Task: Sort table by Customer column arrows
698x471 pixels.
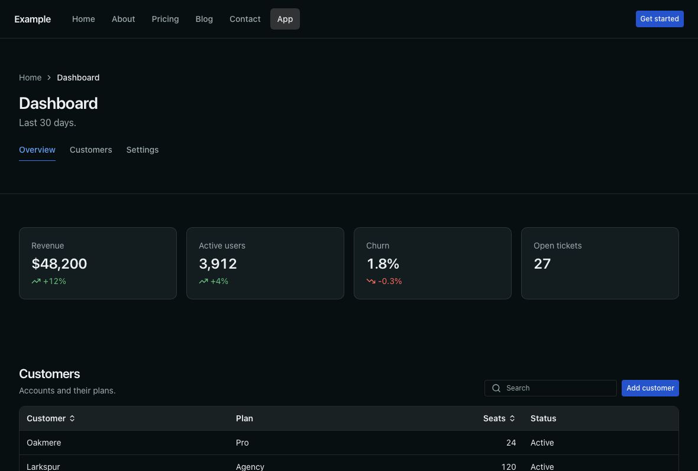Action: [72, 418]
